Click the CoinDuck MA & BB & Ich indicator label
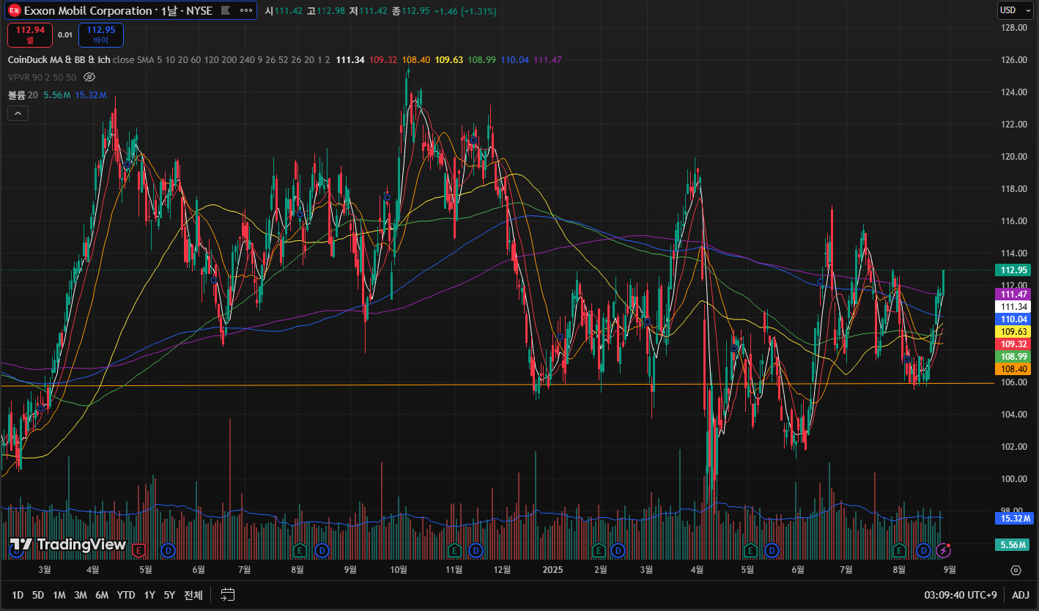Image resolution: width=1039 pixels, height=611 pixels. pos(59,59)
